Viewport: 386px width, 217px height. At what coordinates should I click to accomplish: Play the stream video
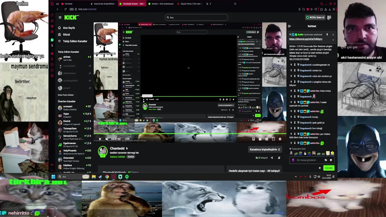[x=100, y=139]
